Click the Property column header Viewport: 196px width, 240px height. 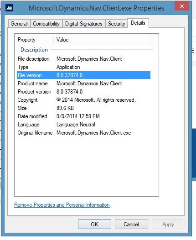[x=34, y=40]
